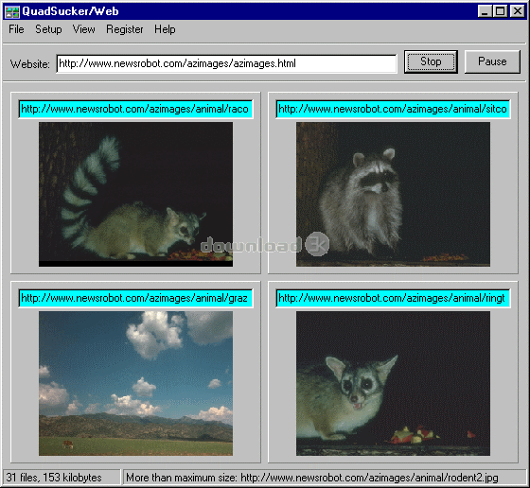Select the raccoon-with-striped-tail thumbnail image
530x488 pixels.
pyautogui.click(x=135, y=195)
